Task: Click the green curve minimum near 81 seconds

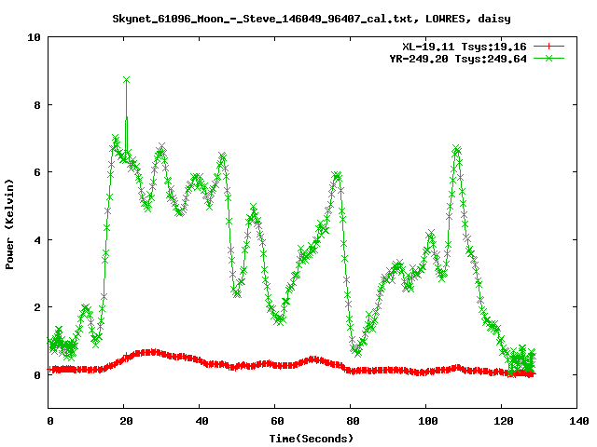Action: click(356, 352)
